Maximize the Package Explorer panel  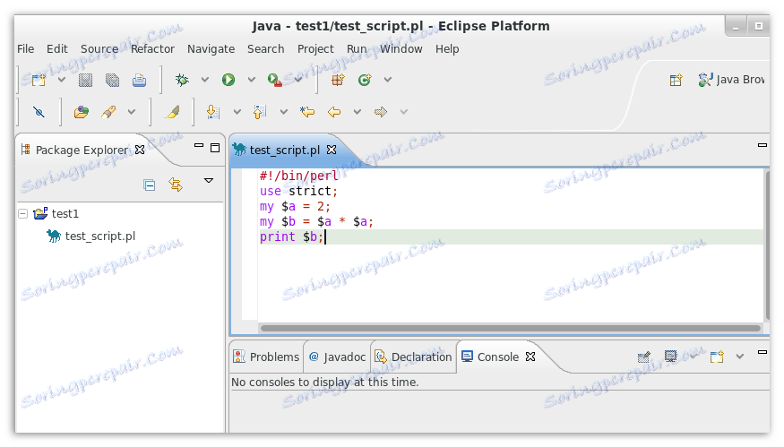pyautogui.click(x=215, y=148)
